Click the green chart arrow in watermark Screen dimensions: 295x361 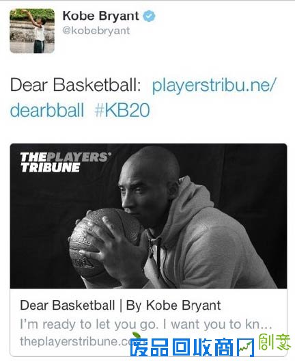[x=245, y=347]
